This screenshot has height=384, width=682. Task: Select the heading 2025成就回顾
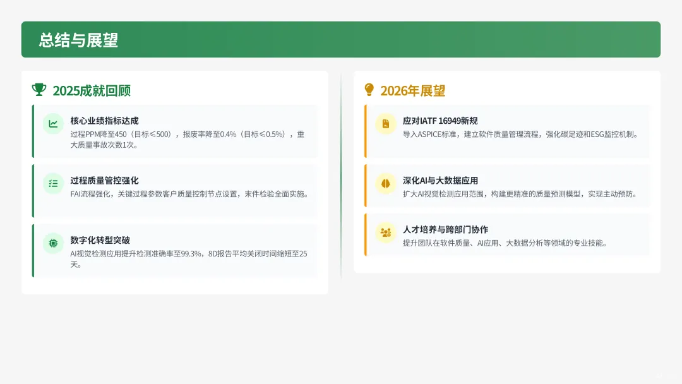[92, 90]
